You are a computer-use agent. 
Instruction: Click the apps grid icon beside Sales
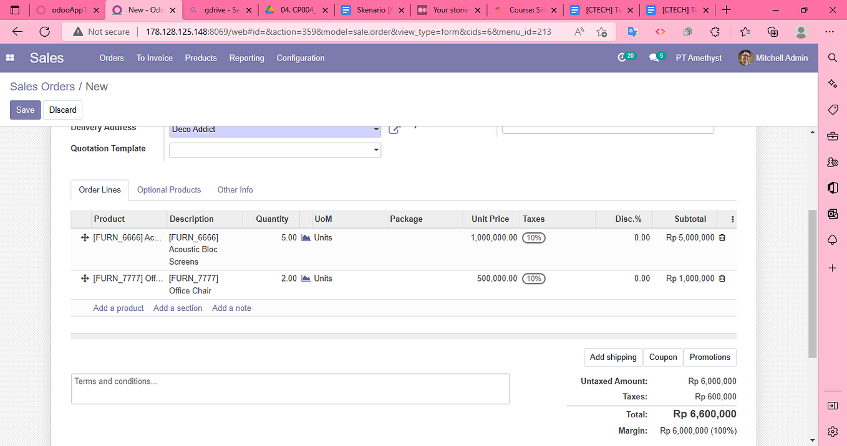[x=10, y=57]
